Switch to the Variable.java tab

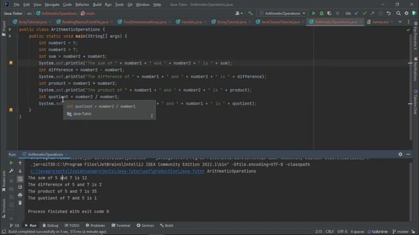click(192, 22)
